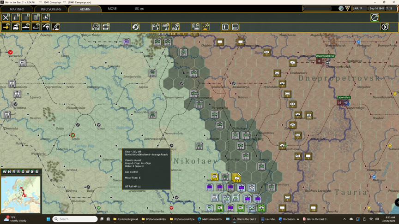Open the C:\Users\Reginald folder in taskbar
The image size is (399, 224).
click(x=126, y=219)
